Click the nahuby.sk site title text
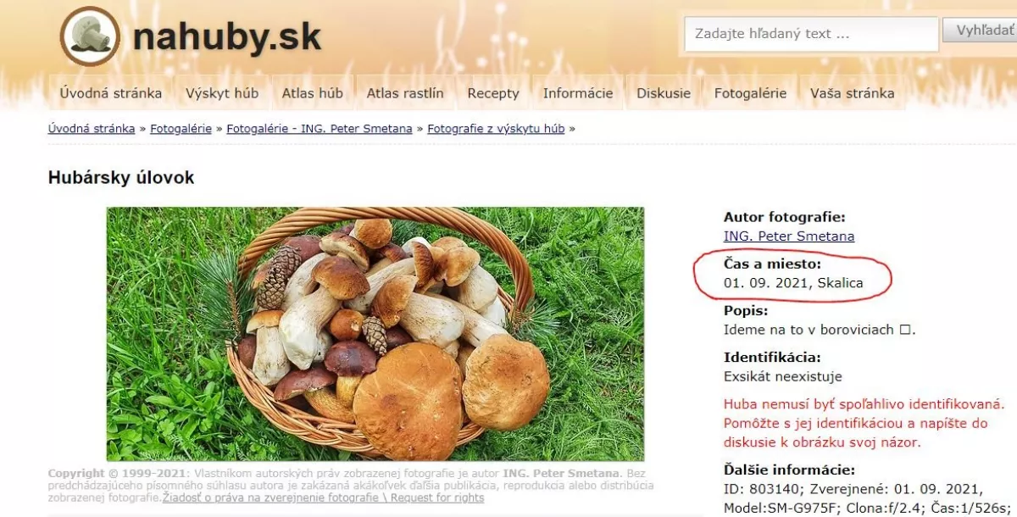 [227, 36]
